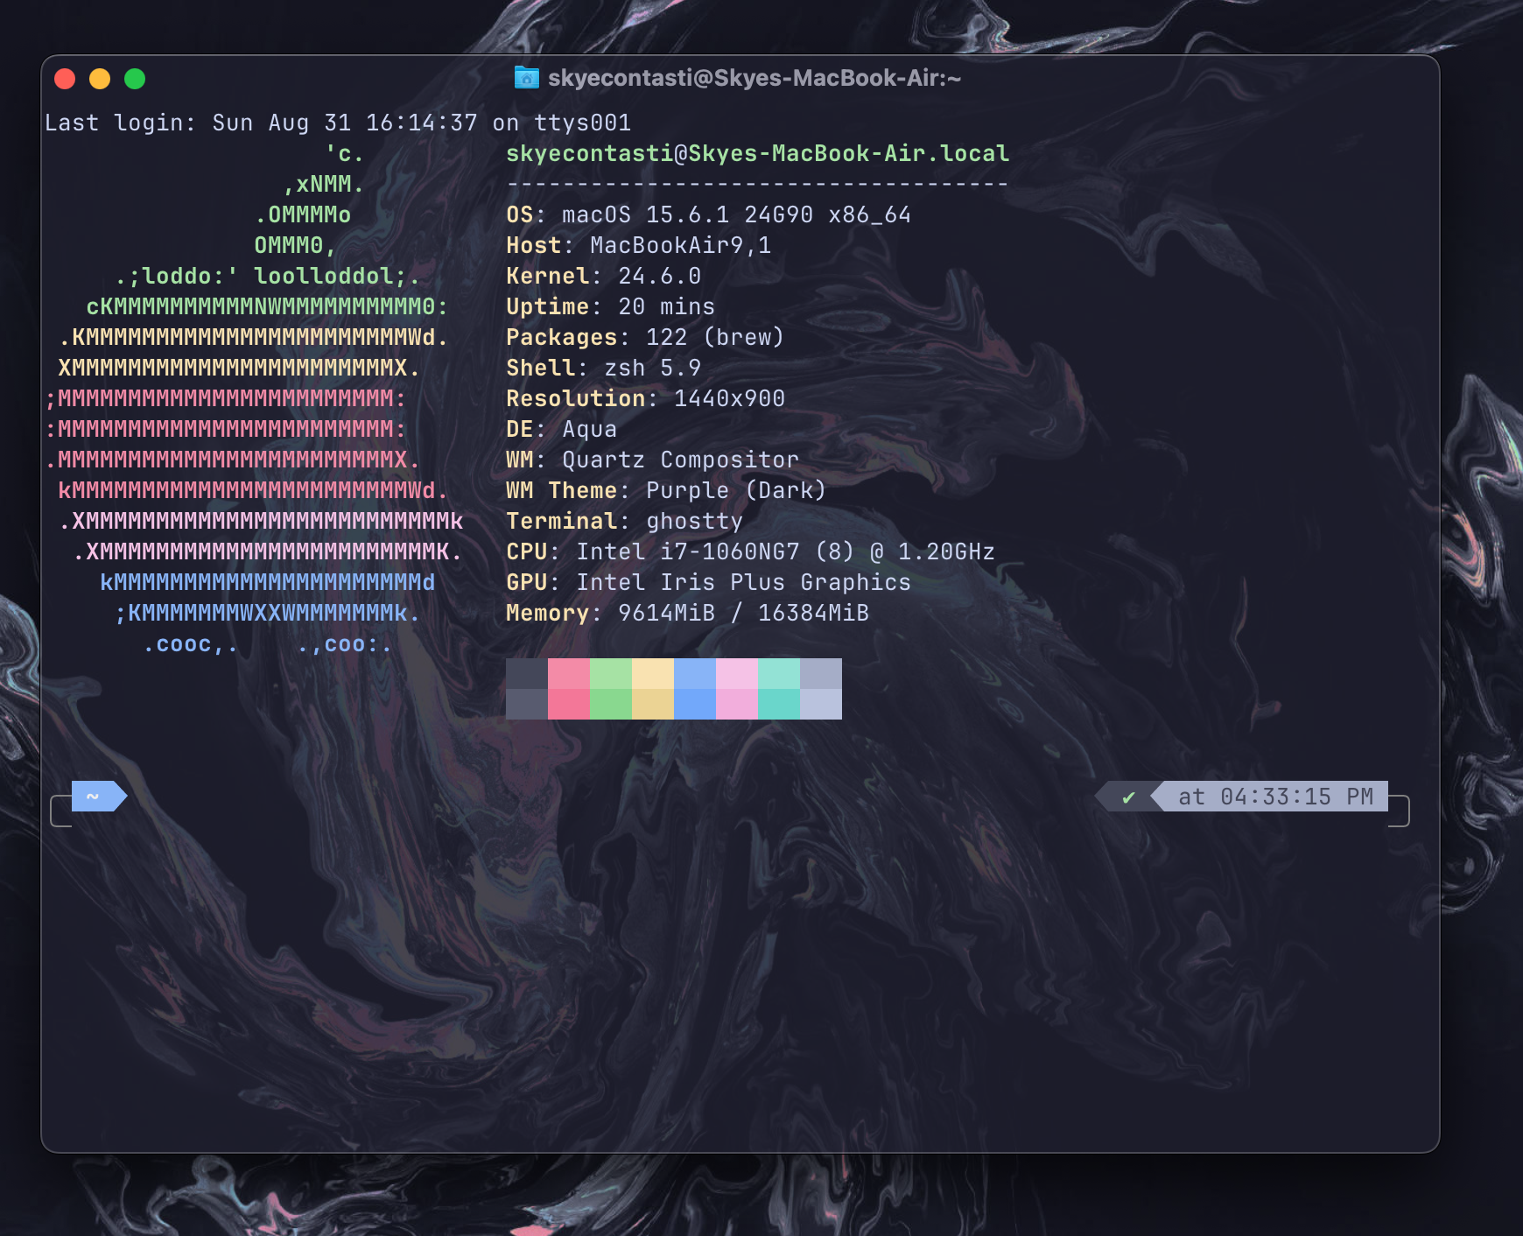Image resolution: width=1523 pixels, height=1236 pixels.
Task: Click the magenta-pink color block in palette
Action: tap(737, 689)
